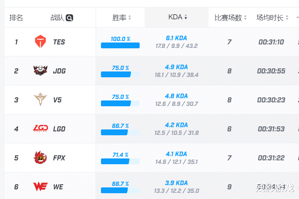The height and width of the screenshot is (199, 299).
Task: Sort by 场均时长 column arrows
Action: (x=288, y=18)
